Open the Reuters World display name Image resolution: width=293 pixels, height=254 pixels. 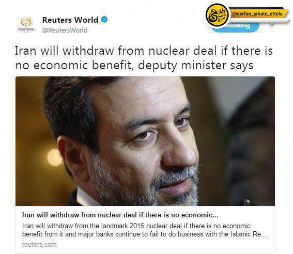tap(70, 20)
